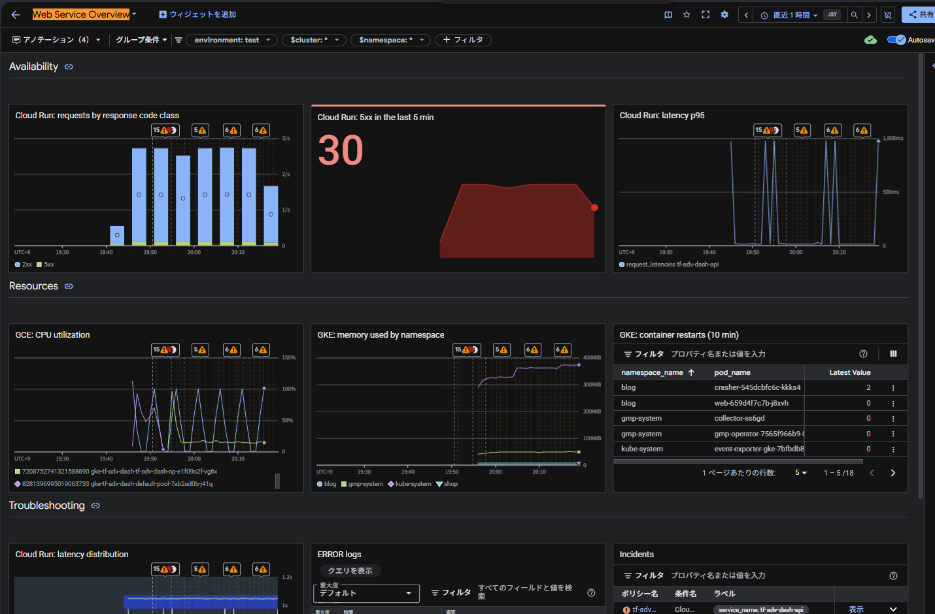Copy link to Troubleshooting section

coord(95,506)
